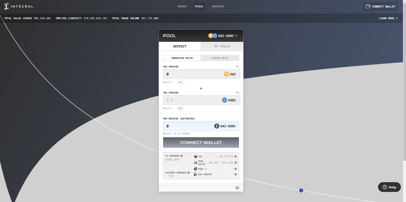
Task: Click the Pool % info icon
Action: pyautogui.click(x=236, y=169)
